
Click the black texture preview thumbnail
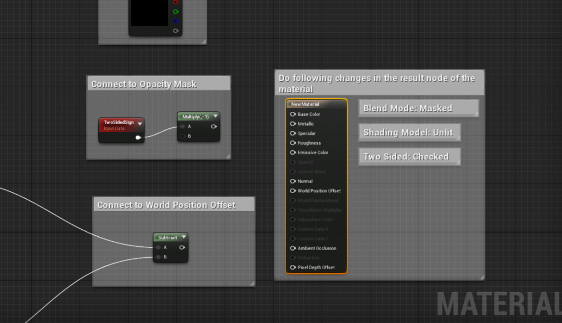pos(149,13)
